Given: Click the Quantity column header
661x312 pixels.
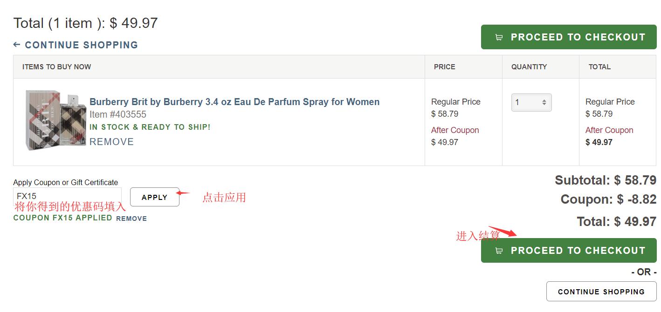Looking at the screenshot, I should point(529,67).
